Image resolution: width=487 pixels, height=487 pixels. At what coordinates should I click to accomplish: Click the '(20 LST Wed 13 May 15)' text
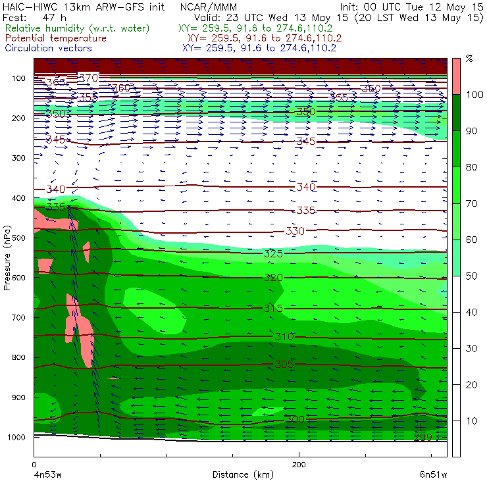[419, 17]
